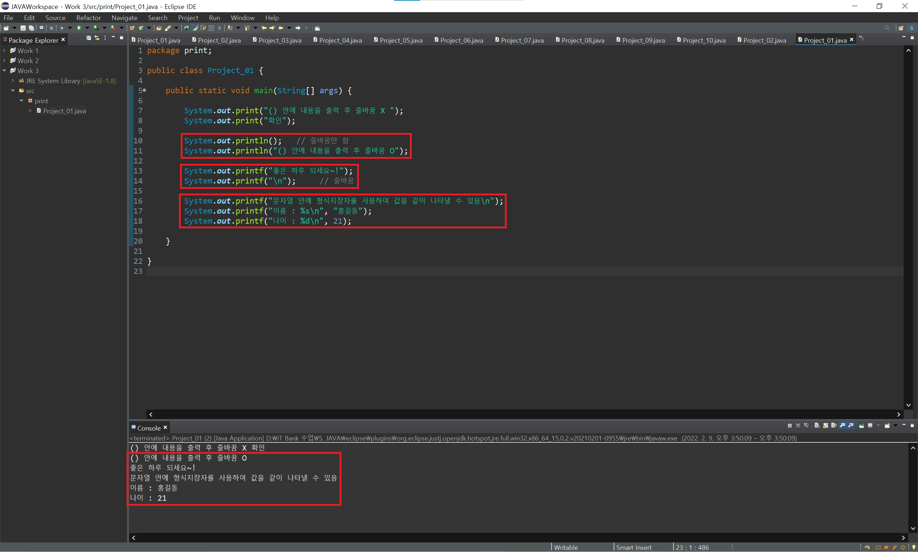Open the Refactor menu
Image resolution: width=918 pixels, height=552 pixels.
[x=88, y=18]
